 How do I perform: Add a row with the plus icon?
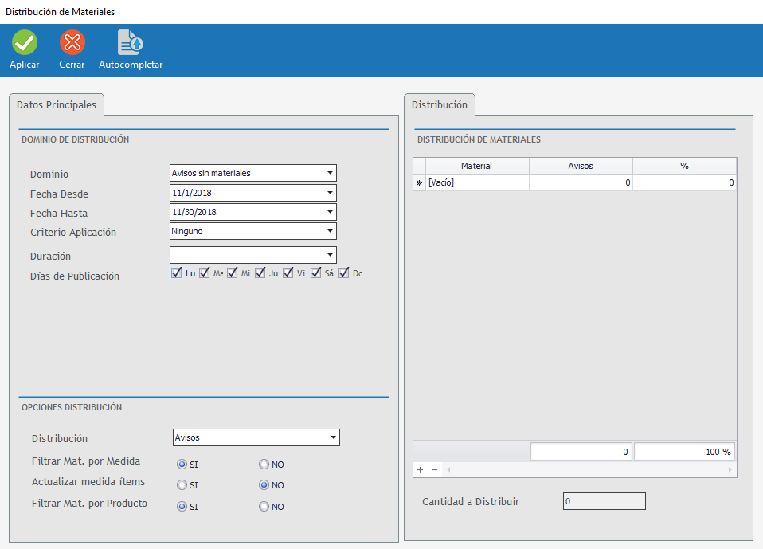(x=420, y=469)
